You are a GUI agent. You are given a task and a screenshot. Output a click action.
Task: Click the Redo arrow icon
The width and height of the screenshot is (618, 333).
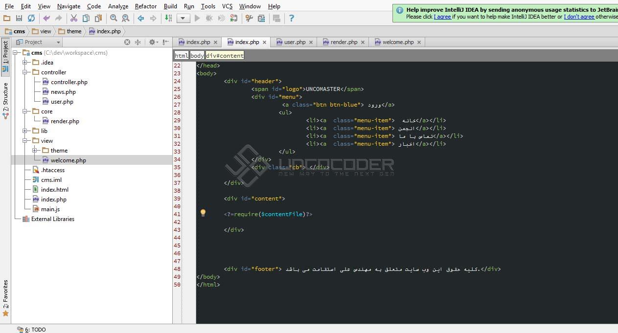click(x=59, y=18)
